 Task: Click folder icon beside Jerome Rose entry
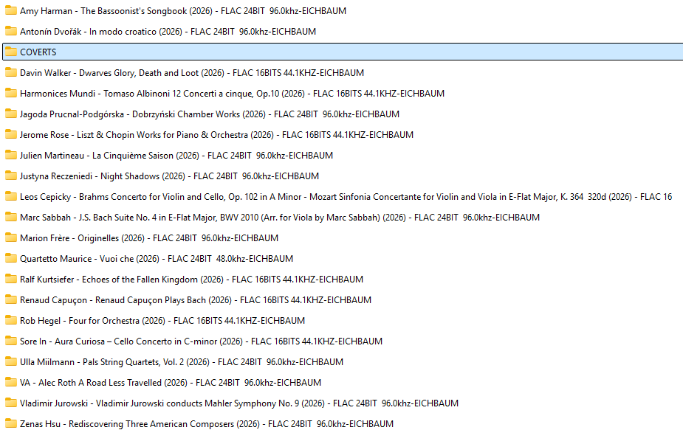(10, 135)
